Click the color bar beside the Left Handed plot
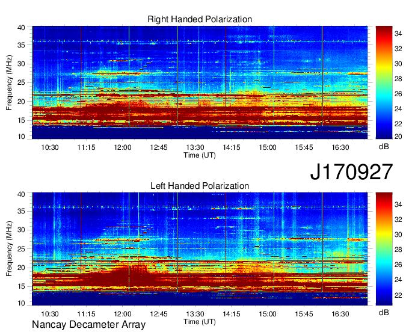The image size is (409, 332). (384, 249)
